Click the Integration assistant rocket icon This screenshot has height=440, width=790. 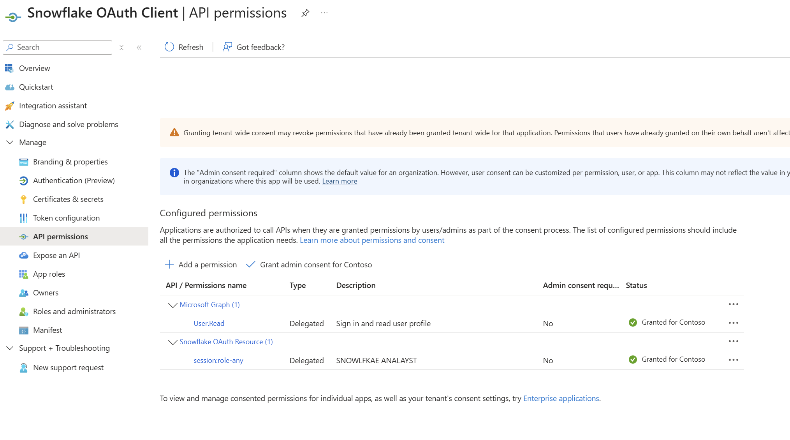pyautogui.click(x=9, y=106)
